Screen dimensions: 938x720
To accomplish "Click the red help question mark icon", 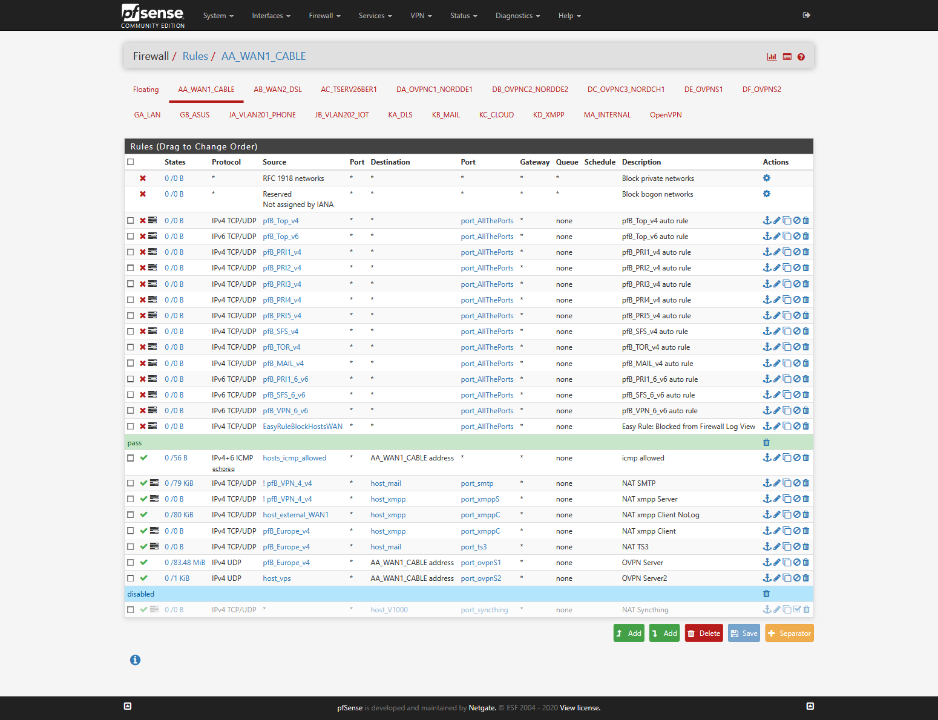I will point(801,57).
